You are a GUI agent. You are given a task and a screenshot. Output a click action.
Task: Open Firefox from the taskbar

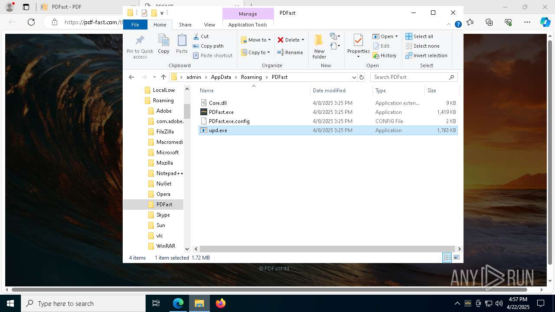pos(220,303)
